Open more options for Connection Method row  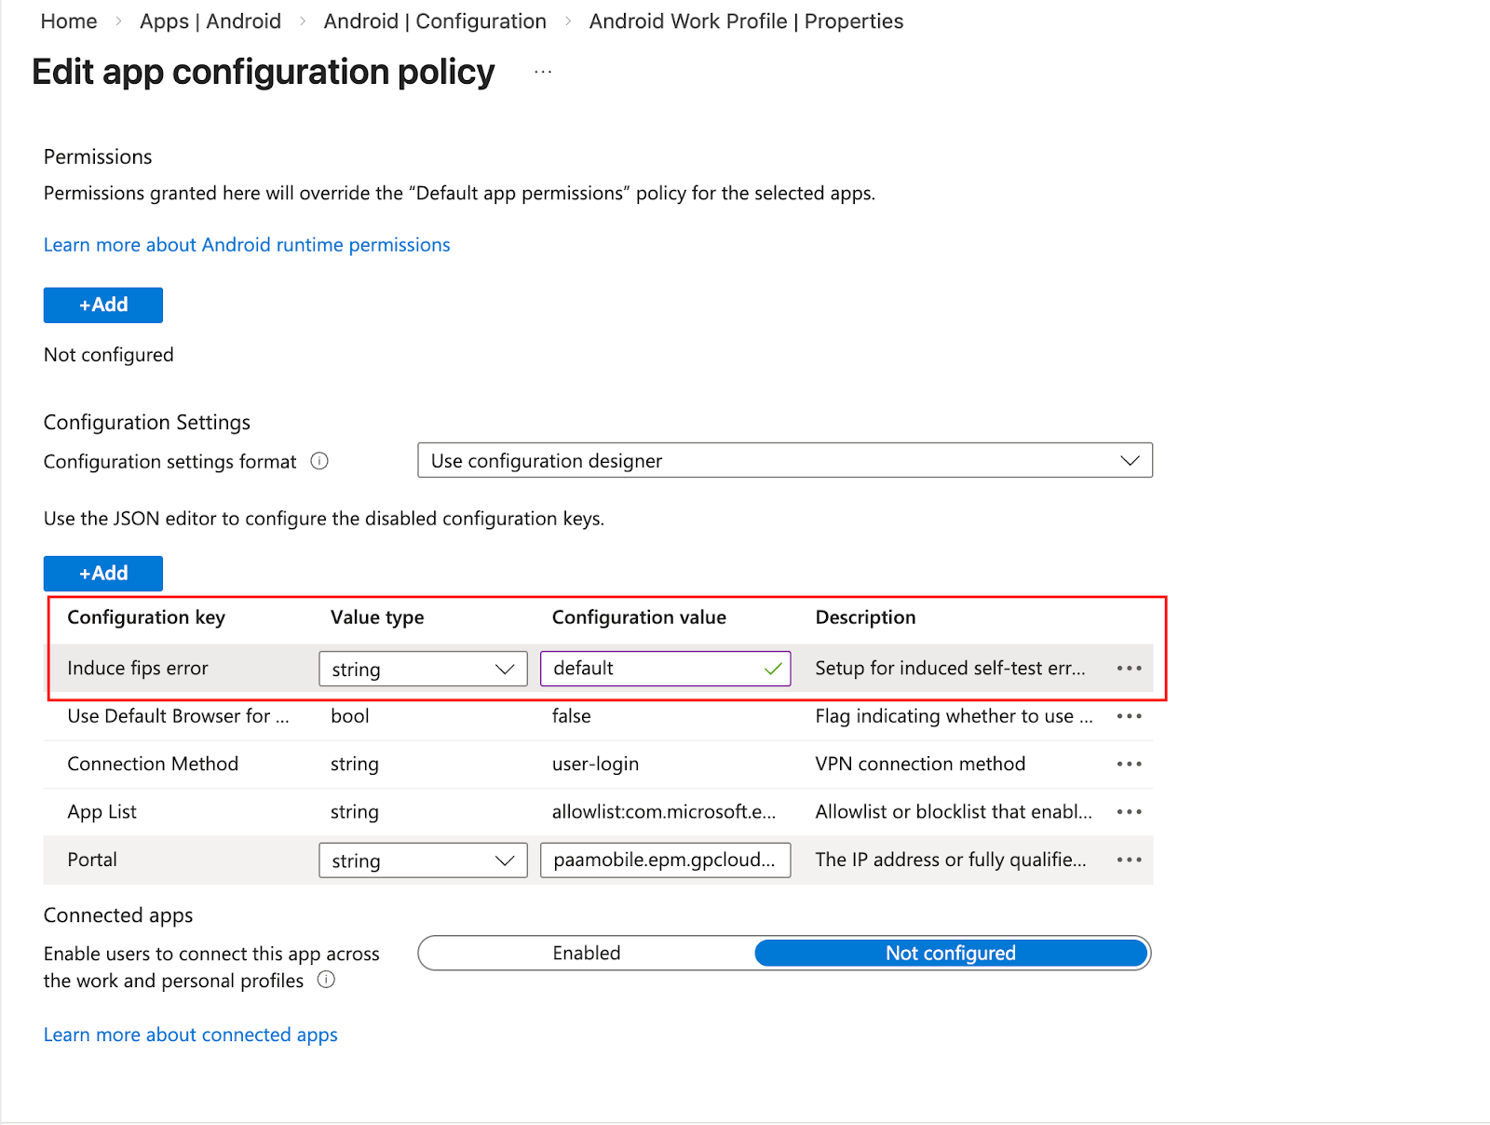click(x=1129, y=765)
